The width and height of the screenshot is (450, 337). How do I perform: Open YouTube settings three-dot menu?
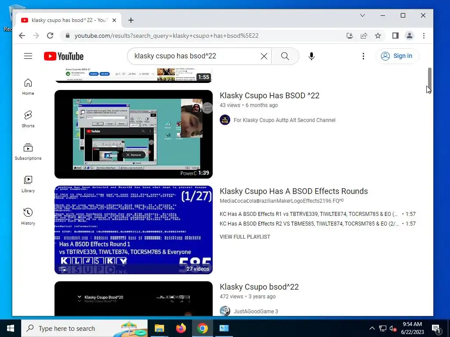coord(363,56)
